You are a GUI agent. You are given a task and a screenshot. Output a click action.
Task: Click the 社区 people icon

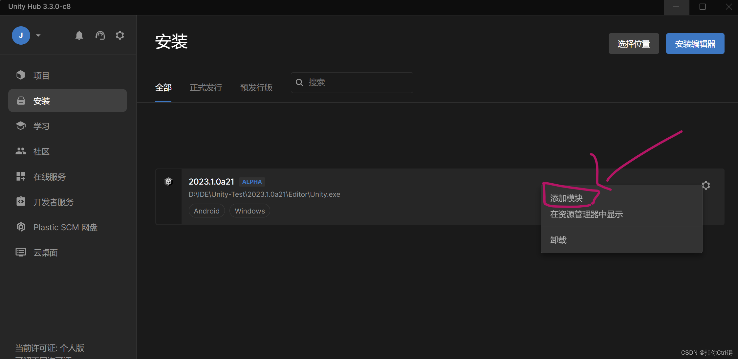[x=21, y=151]
